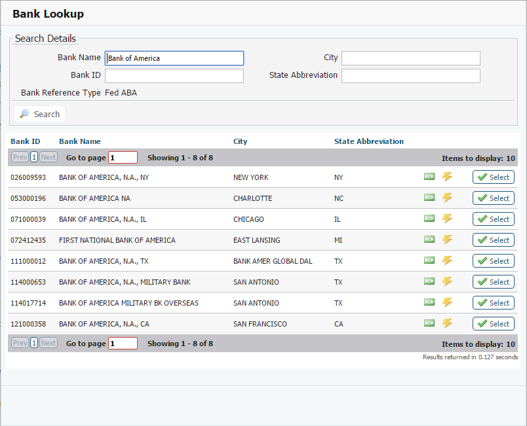Click the bottom pager Next button
The width and height of the screenshot is (527, 426).
pos(49,343)
